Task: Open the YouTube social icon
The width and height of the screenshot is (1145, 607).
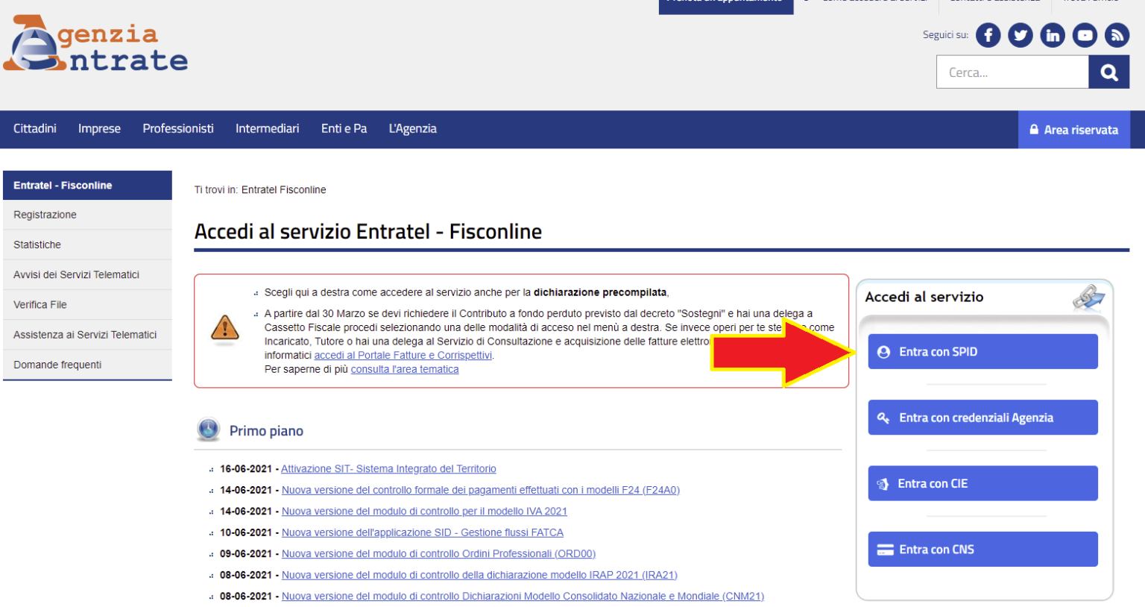Action: pyautogui.click(x=1085, y=35)
